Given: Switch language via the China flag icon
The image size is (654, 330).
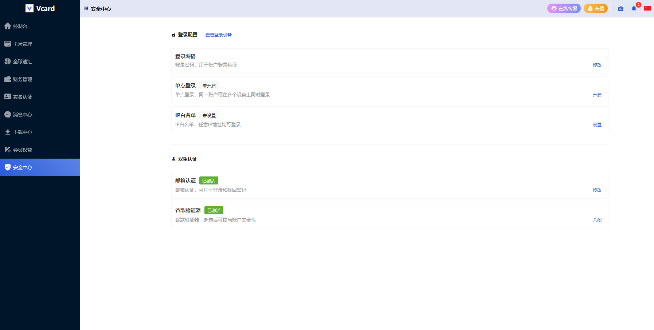Looking at the screenshot, I should tap(647, 8).
